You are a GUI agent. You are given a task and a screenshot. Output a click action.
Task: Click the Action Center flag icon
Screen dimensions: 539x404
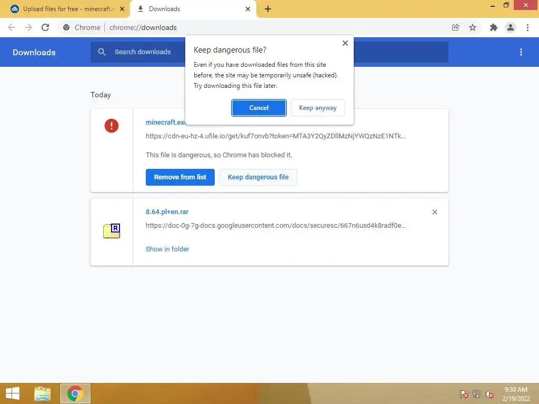coord(464,394)
